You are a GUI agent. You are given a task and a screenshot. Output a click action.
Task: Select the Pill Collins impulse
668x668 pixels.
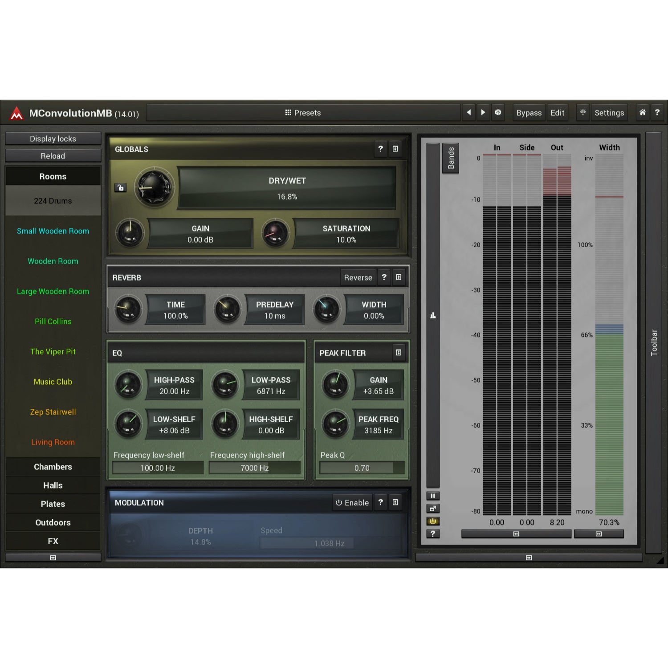pyautogui.click(x=53, y=322)
